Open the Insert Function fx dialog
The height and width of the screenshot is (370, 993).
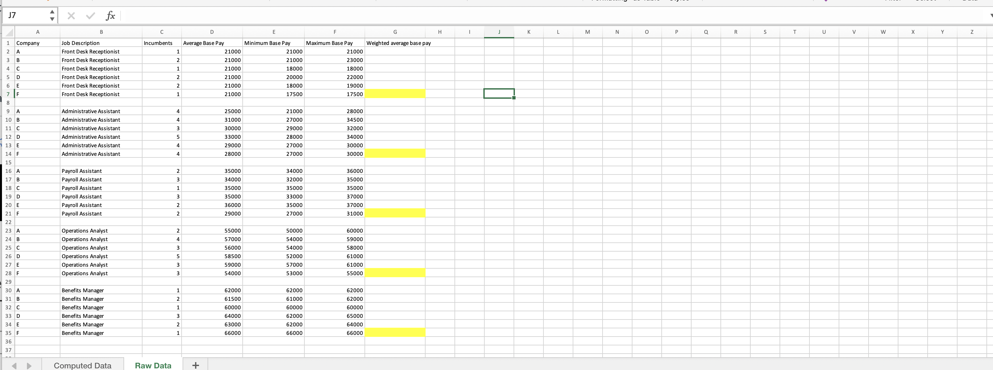[111, 16]
